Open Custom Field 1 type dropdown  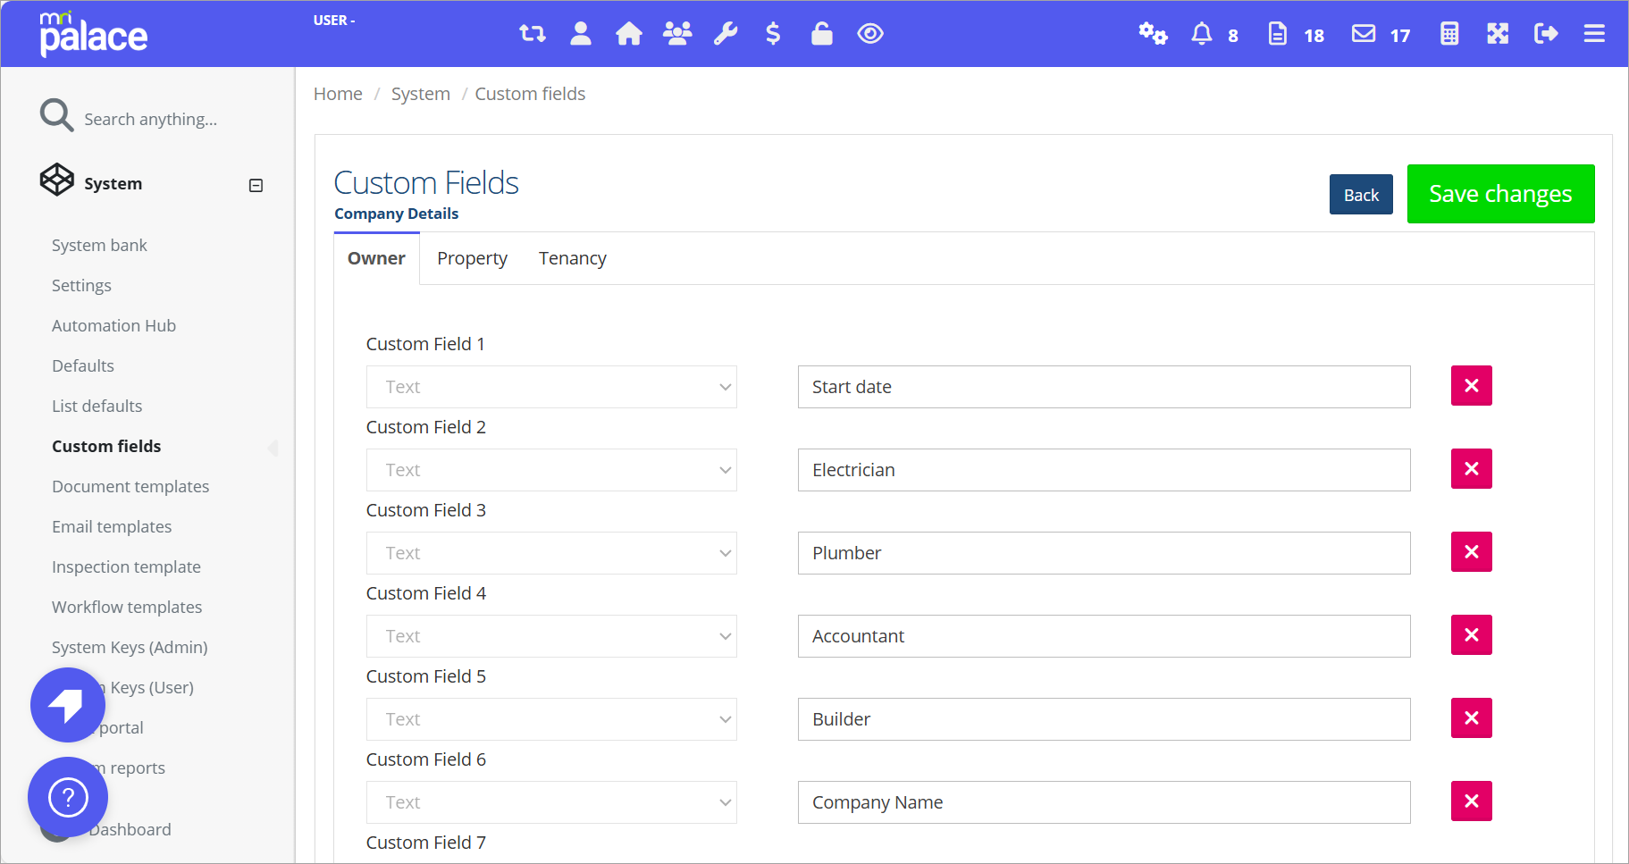coord(551,387)
